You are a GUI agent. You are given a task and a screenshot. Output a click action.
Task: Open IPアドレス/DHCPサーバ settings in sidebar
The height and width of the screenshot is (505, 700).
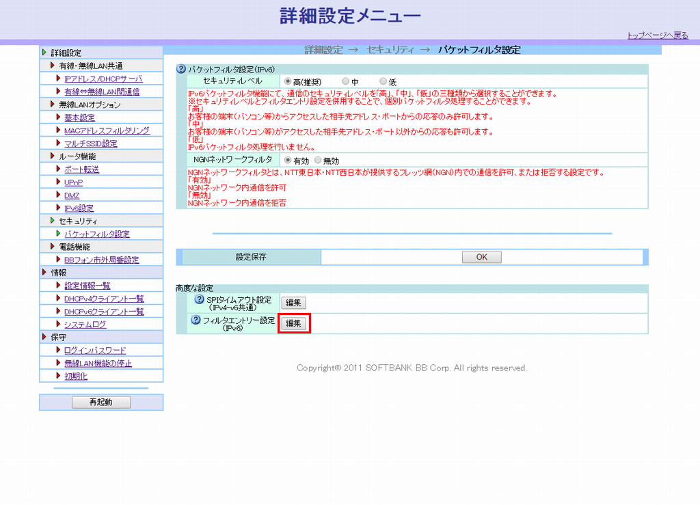pos(103,79)
